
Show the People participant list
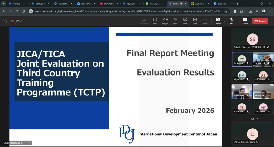165,21
